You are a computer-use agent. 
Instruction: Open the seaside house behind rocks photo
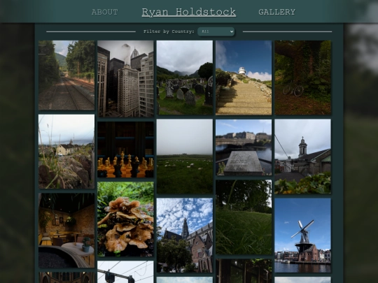[66, 152]
